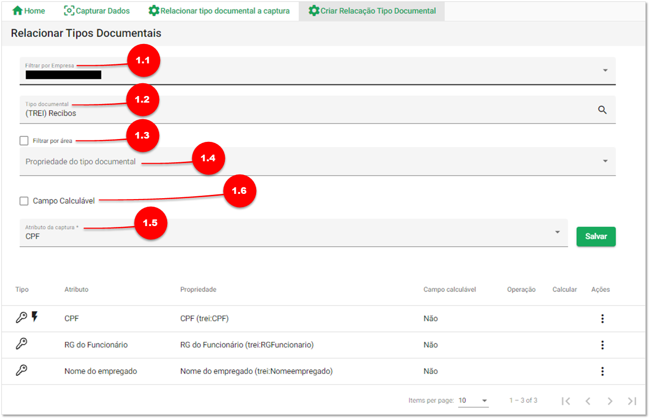Open the Capturar Dados tab
650x419 pixels.
tap(97, 10)
